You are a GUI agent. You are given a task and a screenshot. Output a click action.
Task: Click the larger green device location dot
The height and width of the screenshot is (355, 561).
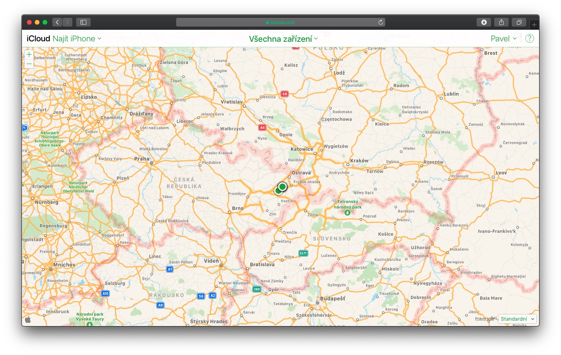[282, 186]
